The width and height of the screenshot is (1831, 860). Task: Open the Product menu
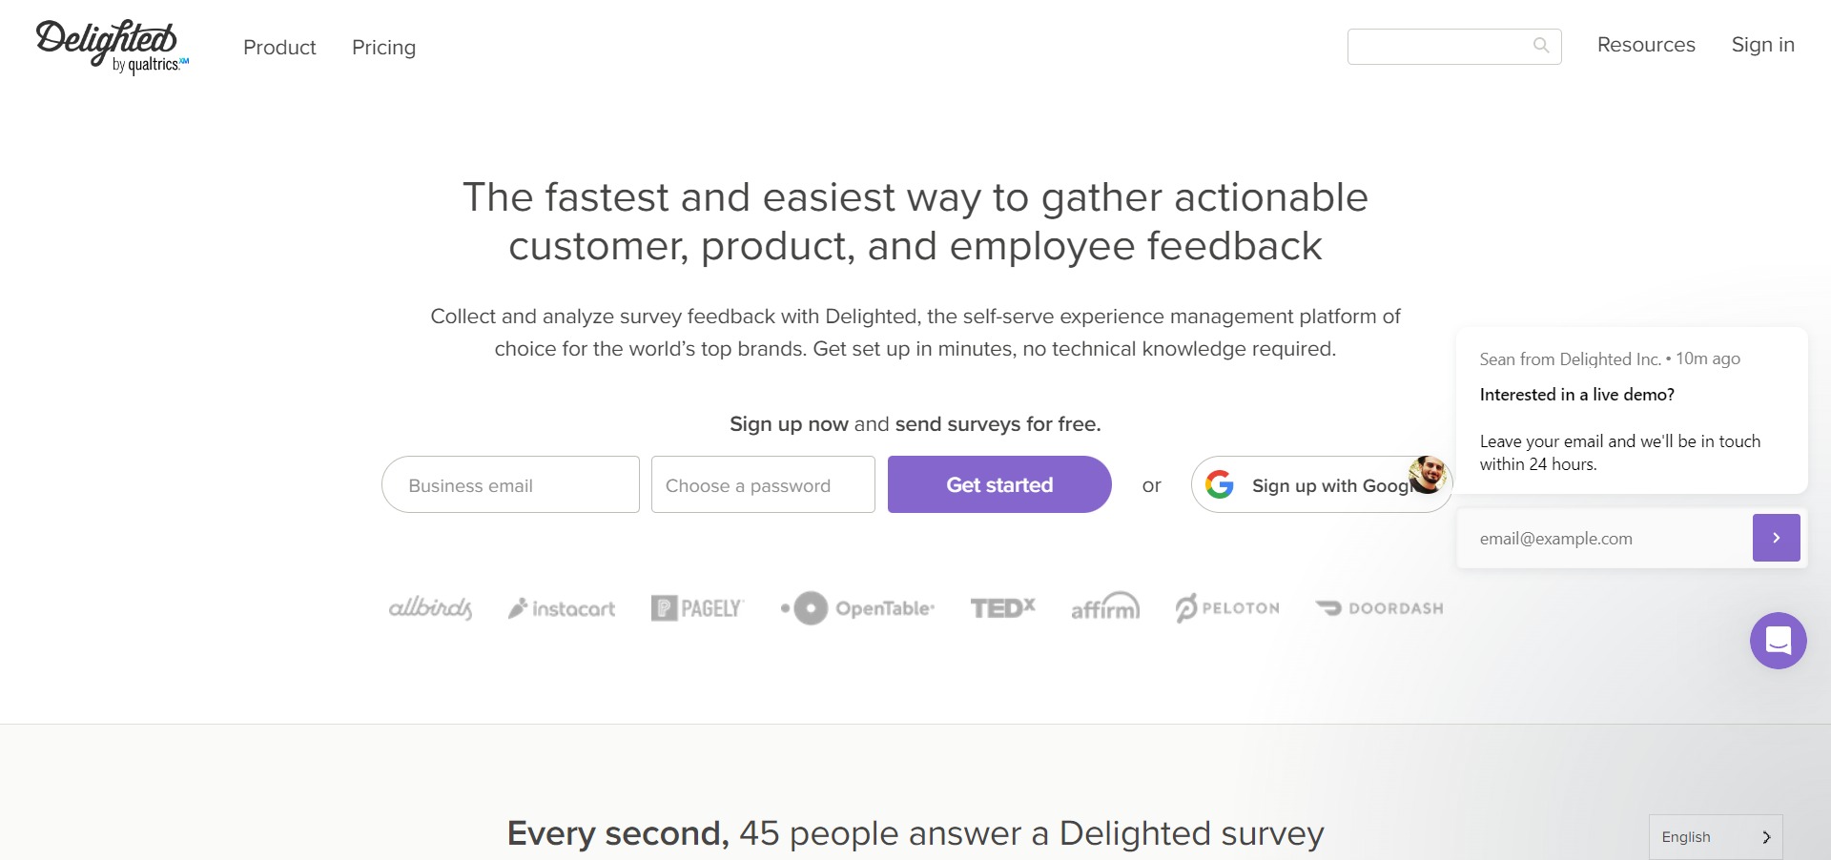click(x=279, y=47)
